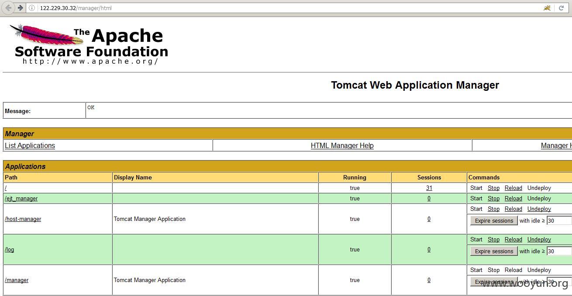
Task: Stop the /log application
Action: (493, 239)
